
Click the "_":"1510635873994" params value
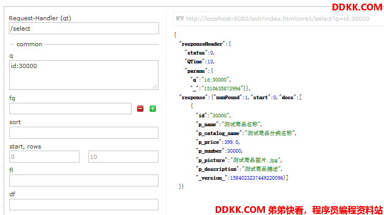223,89
